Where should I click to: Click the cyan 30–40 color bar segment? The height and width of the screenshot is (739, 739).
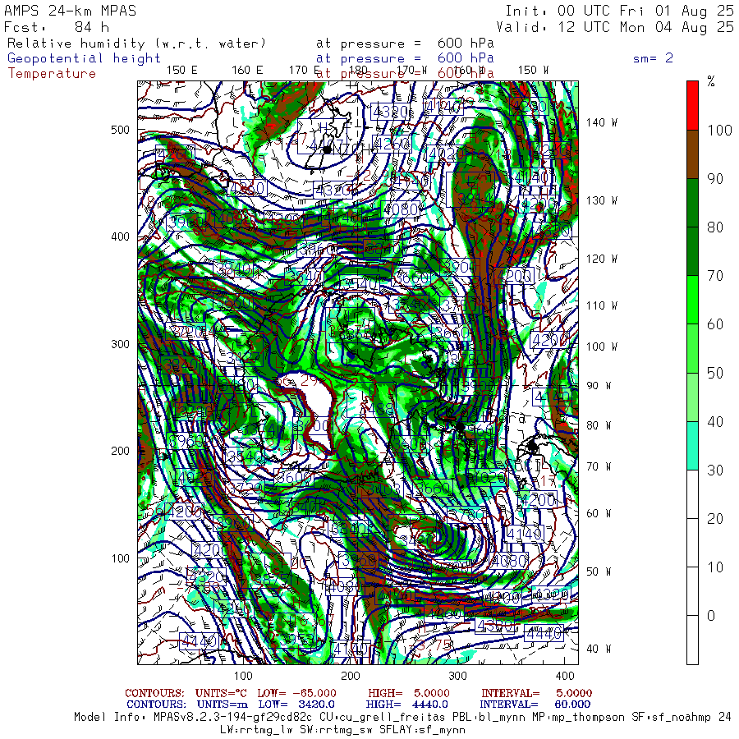[692, 445]
